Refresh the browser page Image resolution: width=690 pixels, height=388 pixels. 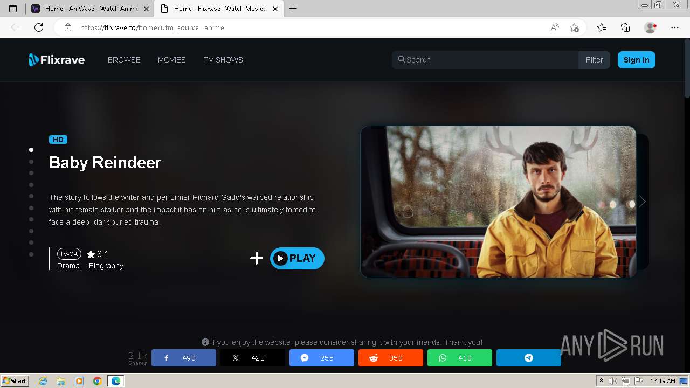(x=39, y=27)
